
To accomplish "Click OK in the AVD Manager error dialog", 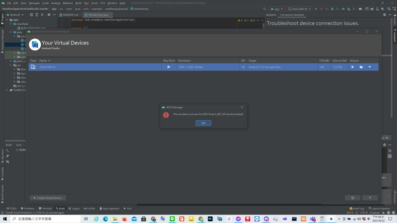I will pos(203,123).
